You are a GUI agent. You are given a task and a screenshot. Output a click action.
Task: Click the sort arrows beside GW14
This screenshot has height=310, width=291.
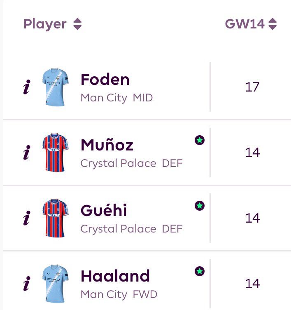point(272,24)
